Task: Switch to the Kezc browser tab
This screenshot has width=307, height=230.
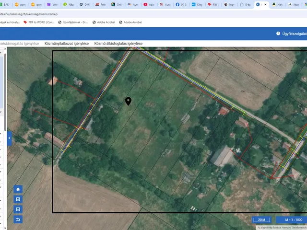Action: 294,4
